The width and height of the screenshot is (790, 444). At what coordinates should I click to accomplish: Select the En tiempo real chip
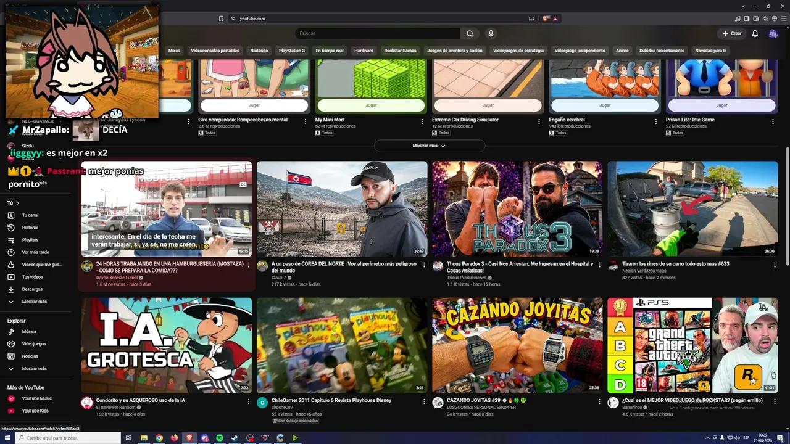click(x=330, y=51)
